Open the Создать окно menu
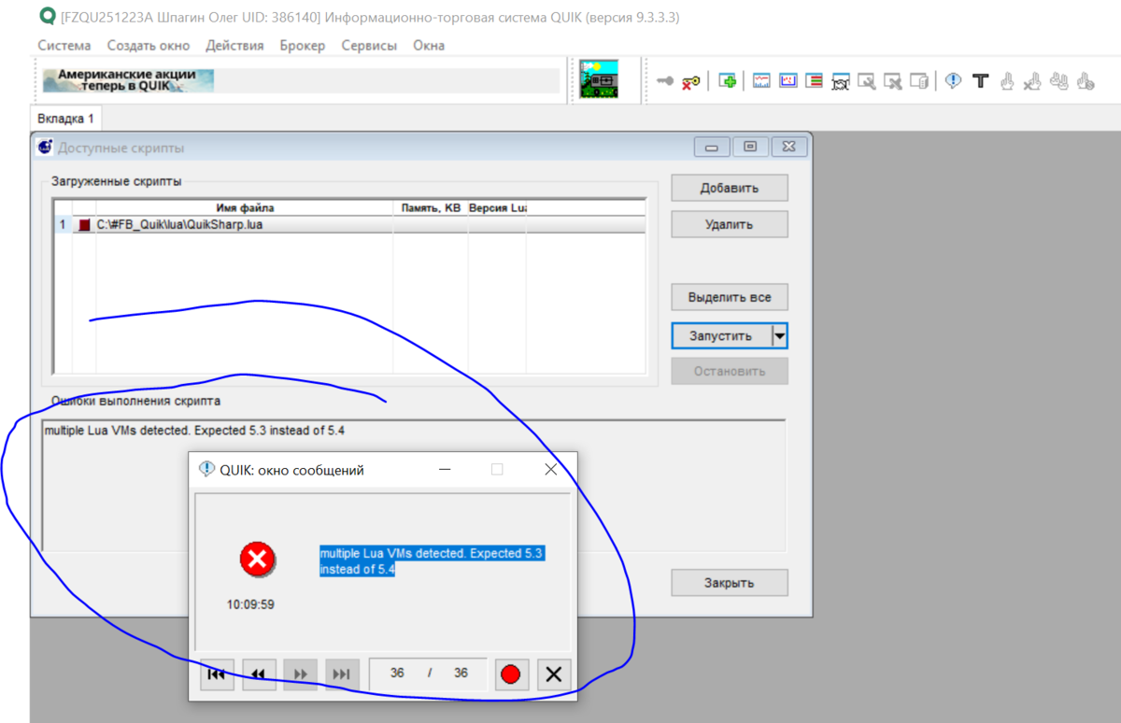Viewport: 1121px width, 723px height. (148, 45)
